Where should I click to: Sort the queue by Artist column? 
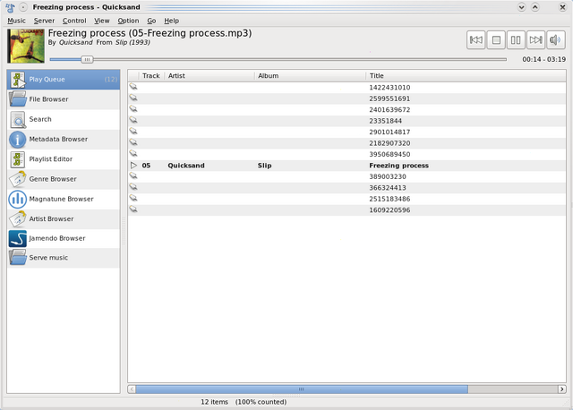[210, 76]
